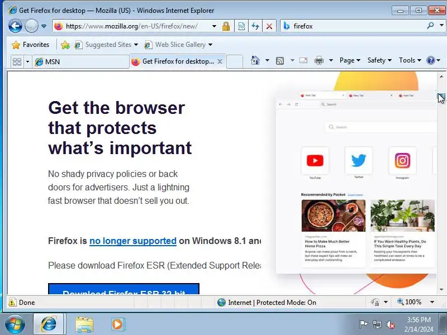Expand the Print options dropdown arrow
The image size is (447, 335).
331,60
